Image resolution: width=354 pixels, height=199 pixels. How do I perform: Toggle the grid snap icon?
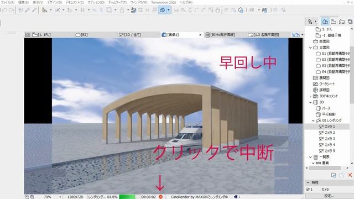point(82,10)
